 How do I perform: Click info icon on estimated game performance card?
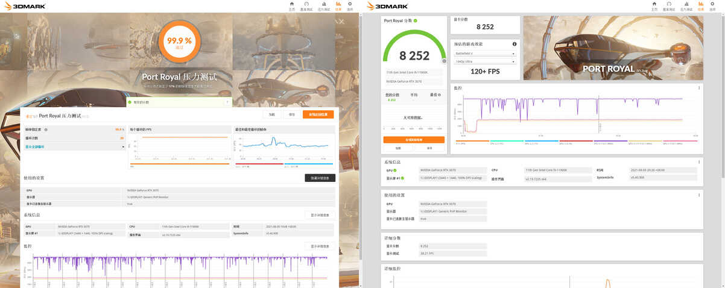(x=514, y=44)
